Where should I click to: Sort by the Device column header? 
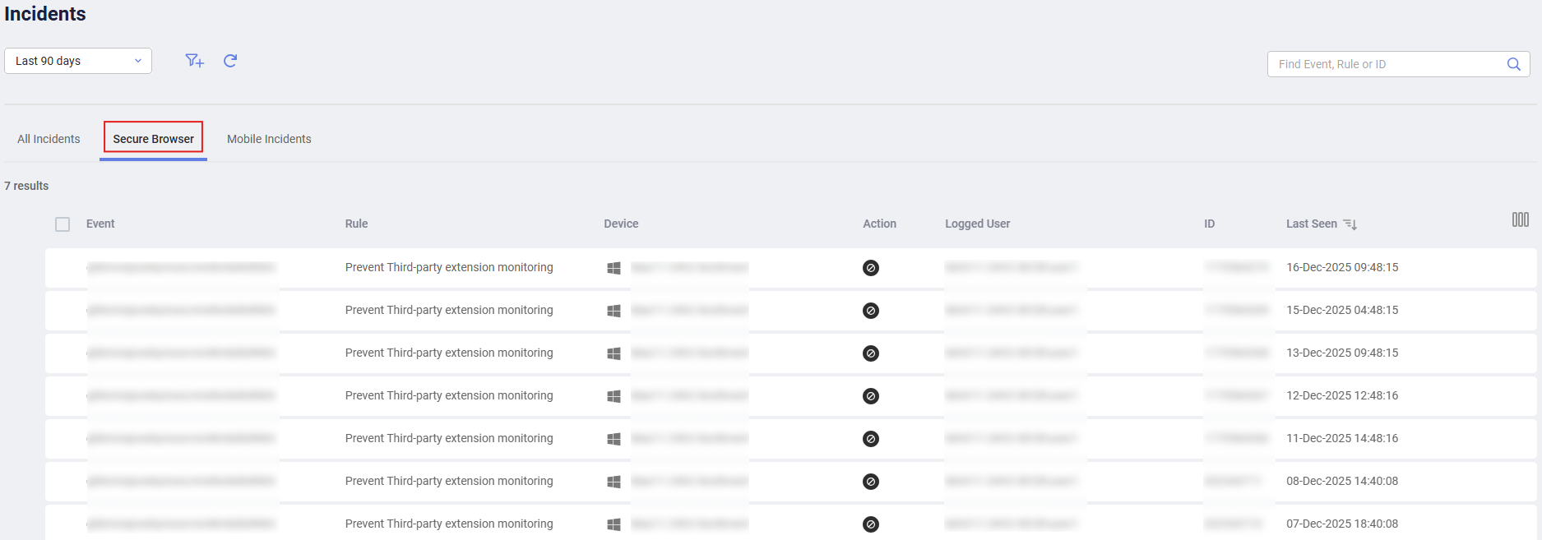click(x=621, y=224)
